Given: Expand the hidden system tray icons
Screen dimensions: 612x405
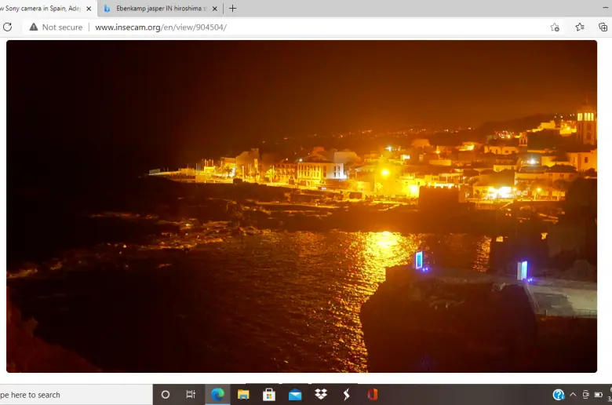Looking at the screenshot, I should [x=573, y=394].
